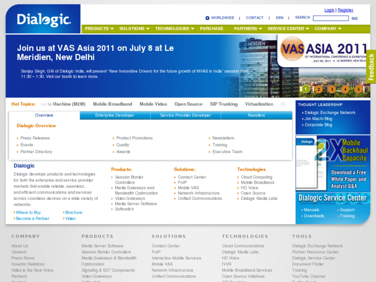Select Mobile Video hot topic

pos(153,104)
